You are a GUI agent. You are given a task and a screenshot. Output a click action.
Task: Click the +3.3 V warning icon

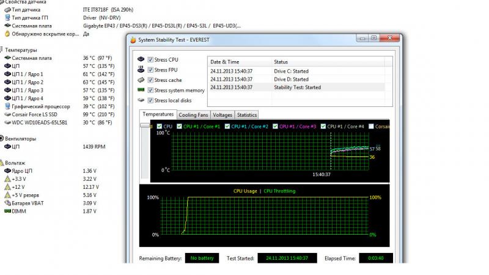7,179
